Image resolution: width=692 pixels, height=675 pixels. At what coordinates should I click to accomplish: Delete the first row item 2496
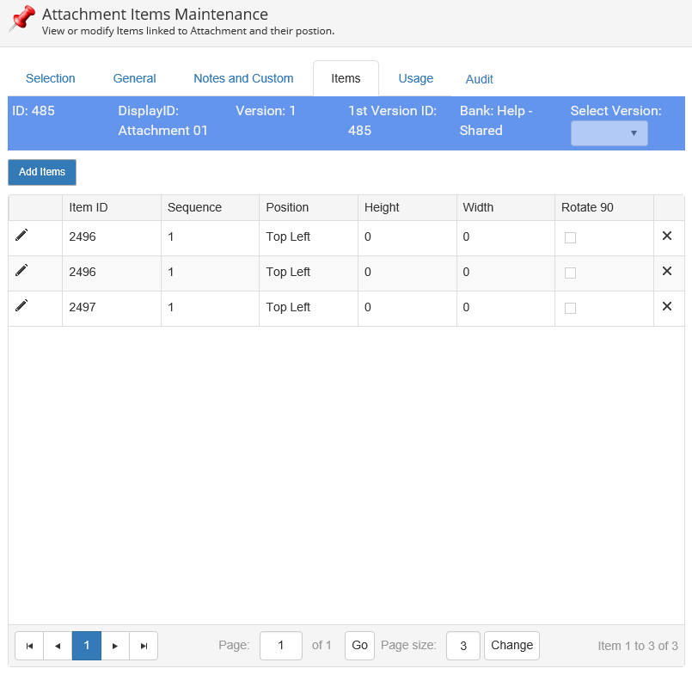pos(667,236)
